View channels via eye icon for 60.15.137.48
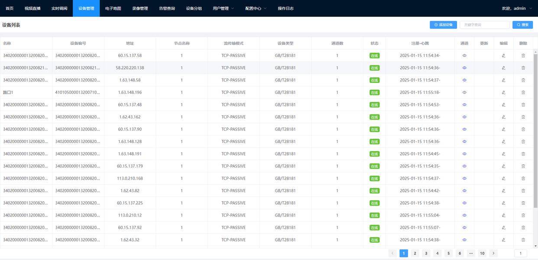The height and width of the screenshot is (260, 538). [464, 105]
